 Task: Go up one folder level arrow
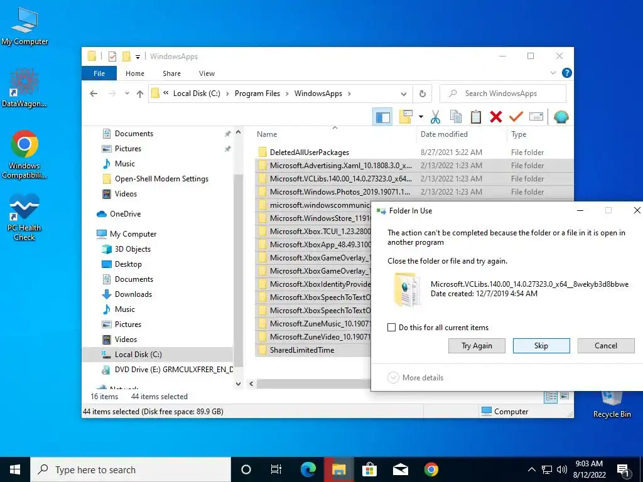click(140, 94)
